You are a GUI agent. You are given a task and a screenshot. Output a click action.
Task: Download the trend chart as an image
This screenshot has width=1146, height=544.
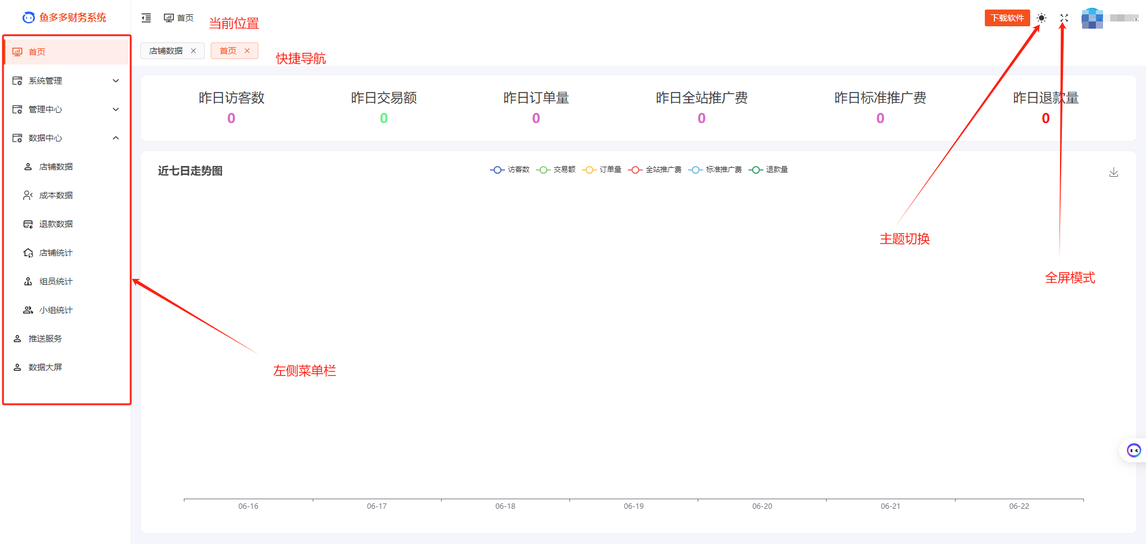(1113, 173)
